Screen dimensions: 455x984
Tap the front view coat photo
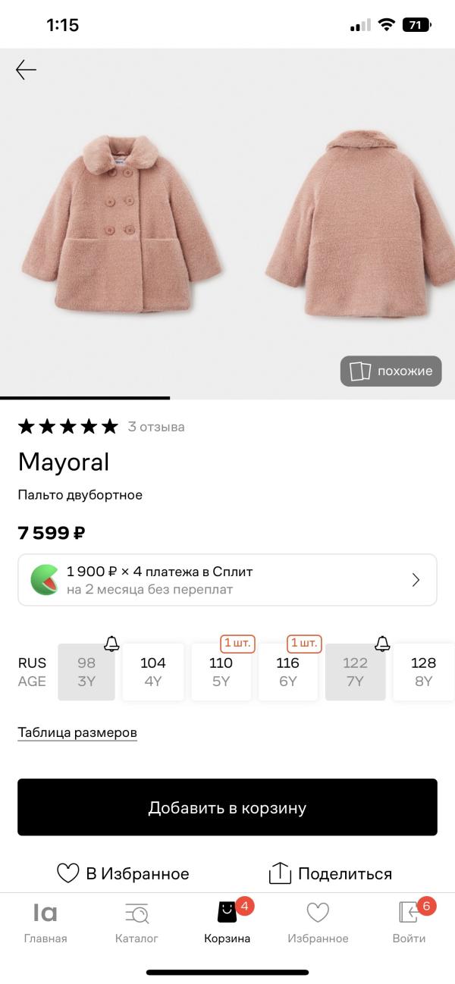point(121,227)
